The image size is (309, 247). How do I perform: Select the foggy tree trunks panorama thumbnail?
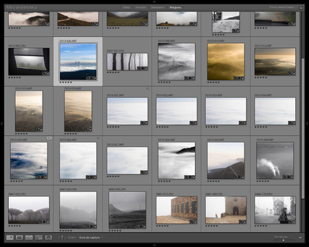pyautogui.click(x=127, y=62)
